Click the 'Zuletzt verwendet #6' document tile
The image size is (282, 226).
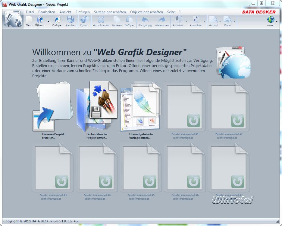[185, 167]
